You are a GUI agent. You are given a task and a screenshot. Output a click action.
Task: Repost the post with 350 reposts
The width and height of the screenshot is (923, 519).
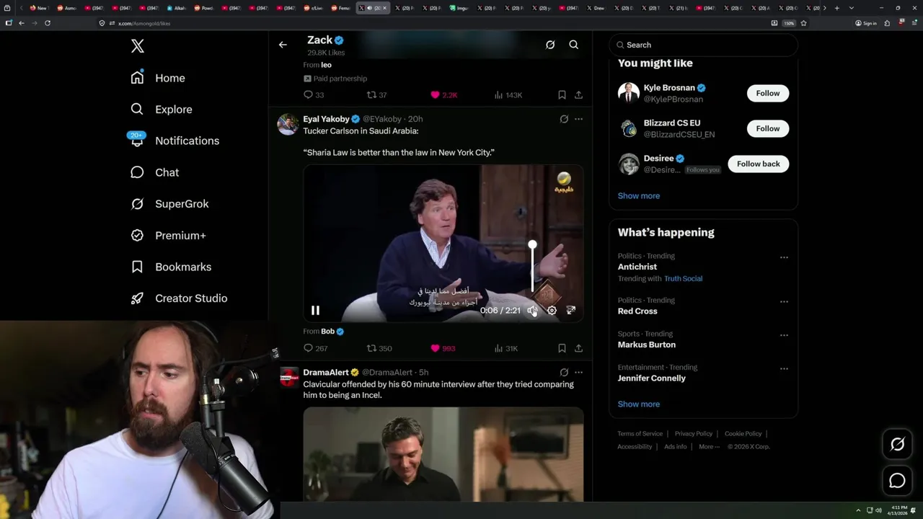click(x=379, y=348)
